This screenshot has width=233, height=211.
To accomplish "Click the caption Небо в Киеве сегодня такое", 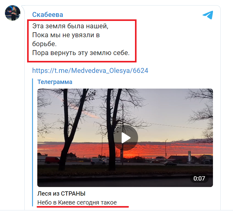I will pyautogui.click(x=77, y=203).
